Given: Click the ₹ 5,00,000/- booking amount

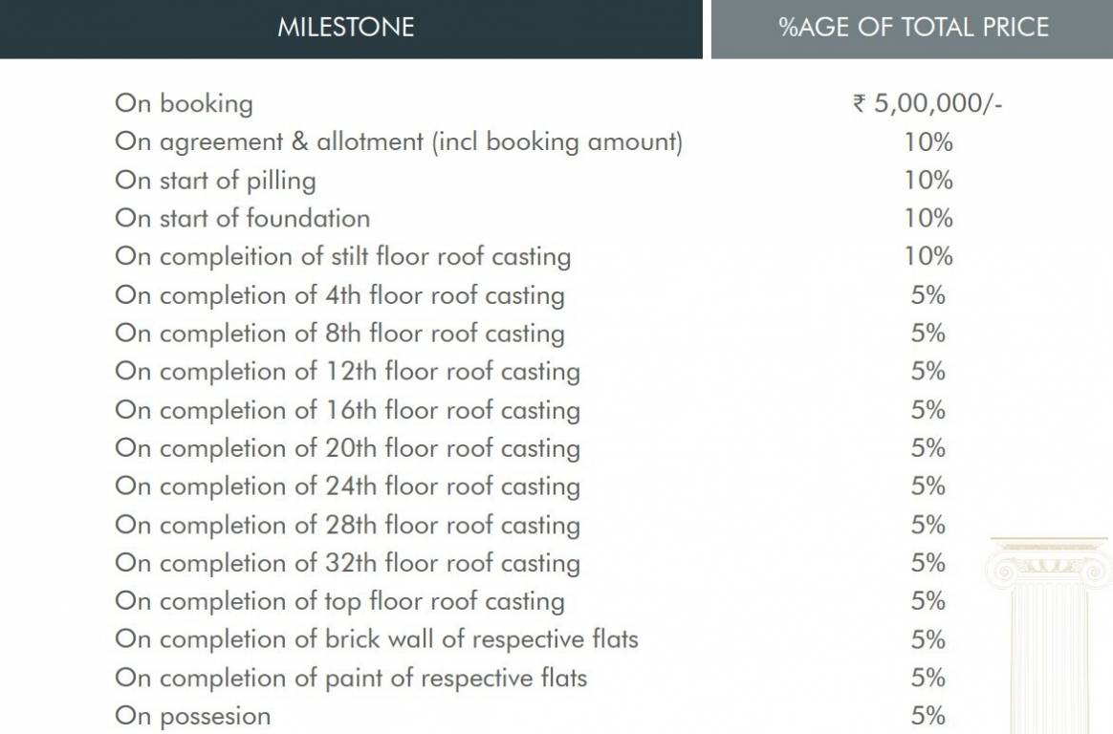Looking at the screenshot, I should point(927,103).
